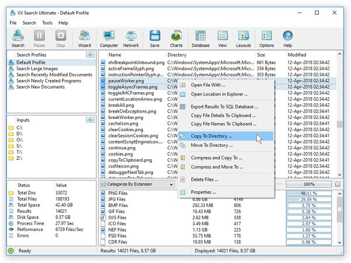Screen dimensions: 351x263
Task: Open the Help menu
Action: [63, 23]
